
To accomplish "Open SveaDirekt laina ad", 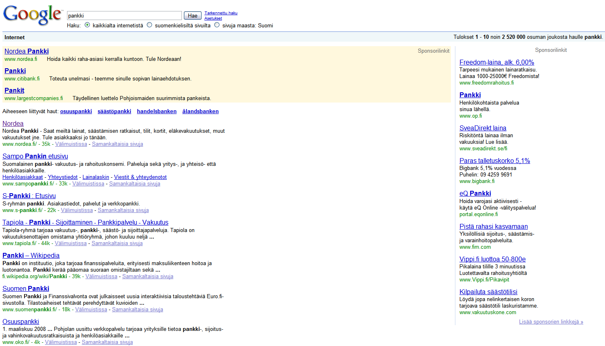I will point(483,128).
